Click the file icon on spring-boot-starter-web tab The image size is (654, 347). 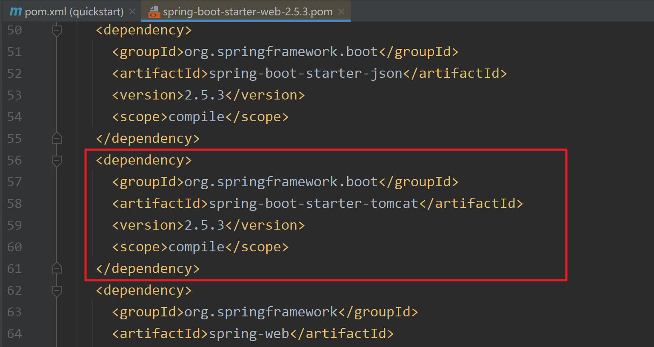154,12
